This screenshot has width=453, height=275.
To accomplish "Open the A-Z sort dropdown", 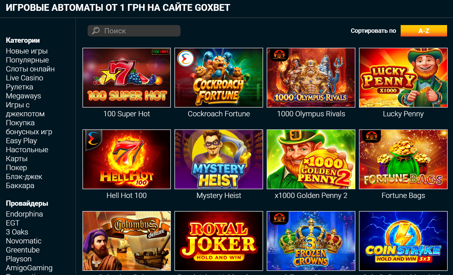I will coord(424,31).
